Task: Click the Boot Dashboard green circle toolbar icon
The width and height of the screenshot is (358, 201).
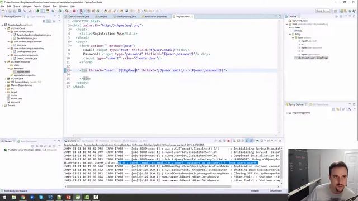Action: point(38,11)
